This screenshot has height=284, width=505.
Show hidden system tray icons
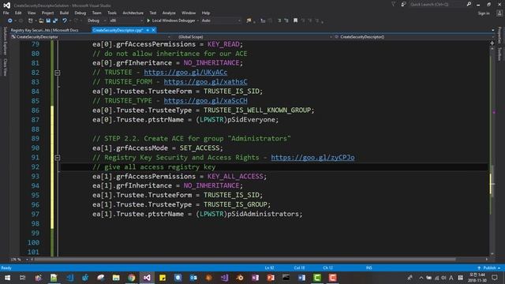421,278
